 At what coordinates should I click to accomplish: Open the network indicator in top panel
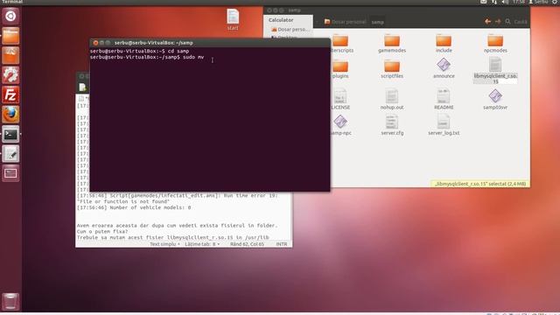(x=493, y=2)
